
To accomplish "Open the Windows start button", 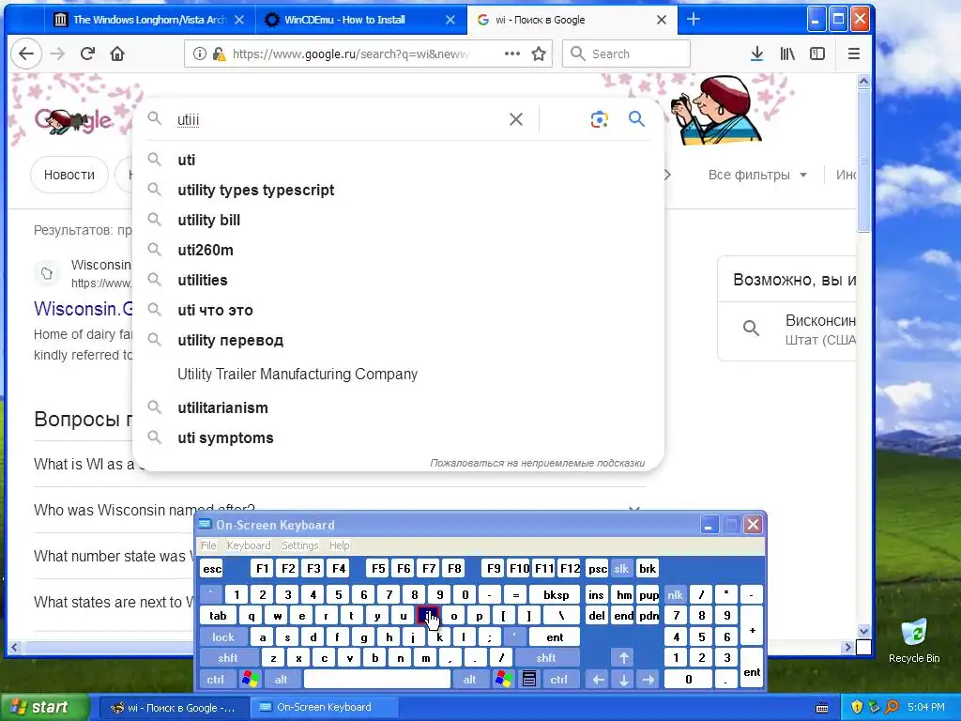I will pyautogui.click(x=43, y=707).
